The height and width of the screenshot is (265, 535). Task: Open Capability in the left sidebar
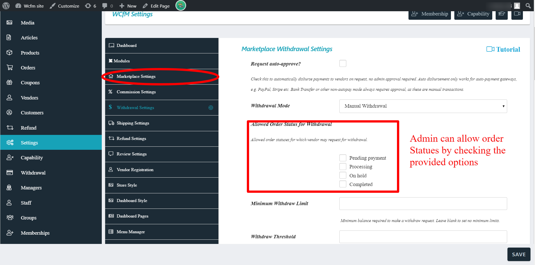[51, 158]
